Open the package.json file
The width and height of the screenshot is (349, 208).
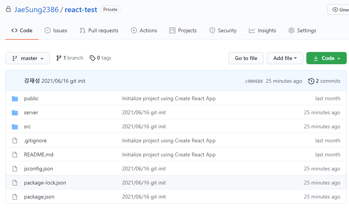click(39, 197)
